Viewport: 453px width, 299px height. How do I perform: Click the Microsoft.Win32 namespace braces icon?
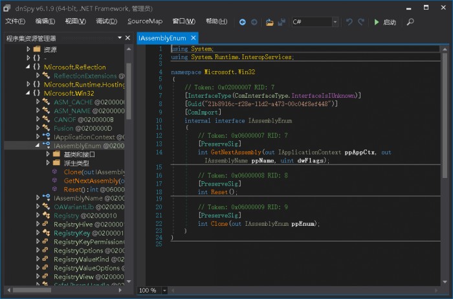point(36,93)
